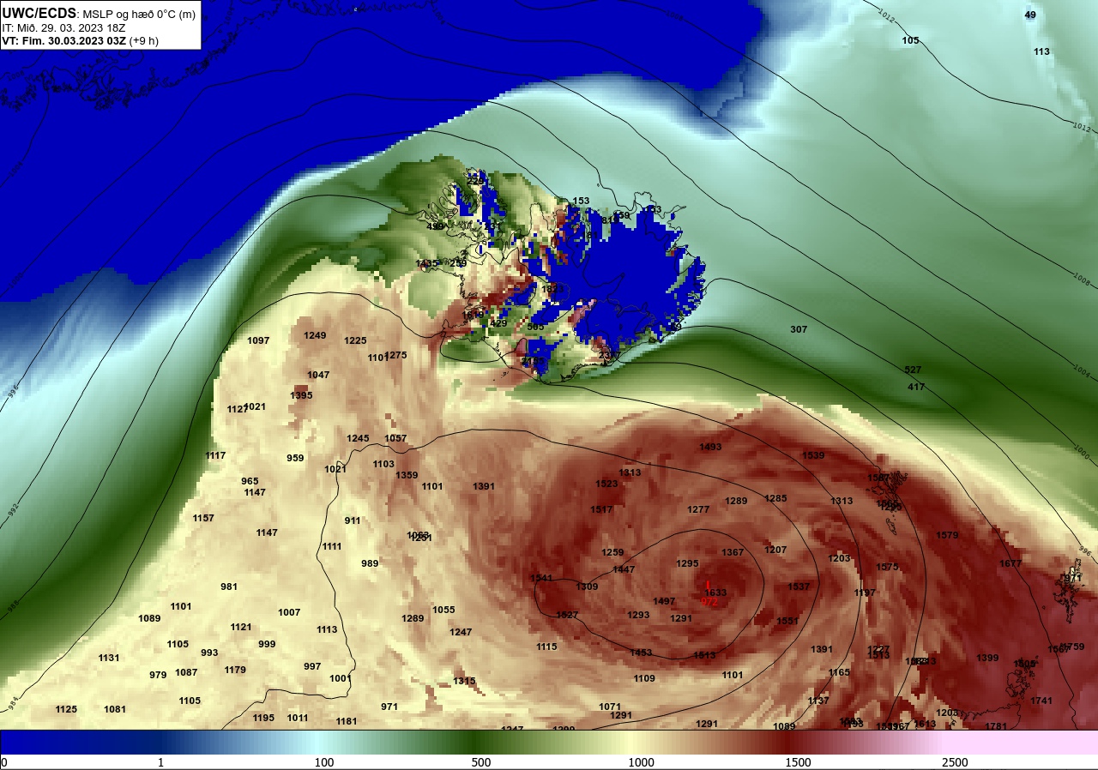Image resolution: width=1098 pixels, height=770 pixels.
Task: Click the map value '1097'
Action: pos(258,340)
